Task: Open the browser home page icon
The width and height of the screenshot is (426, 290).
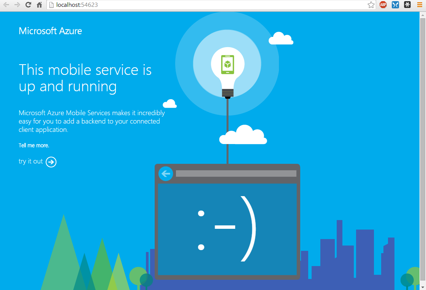Action: tap(40, 5)
